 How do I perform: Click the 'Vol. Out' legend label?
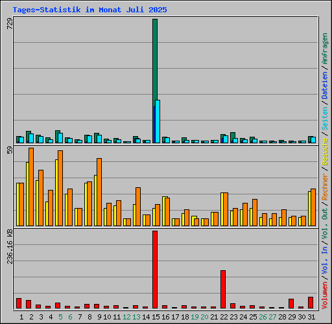click(x=324, y=224)
